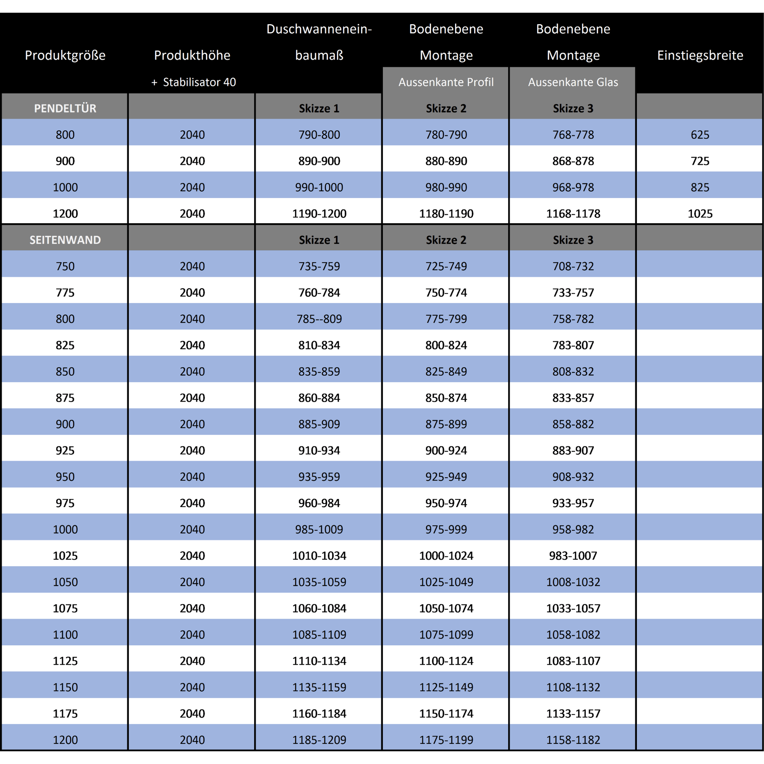Click the Produktgröße column header
This screenshot has width=764, height=764.
65,55
